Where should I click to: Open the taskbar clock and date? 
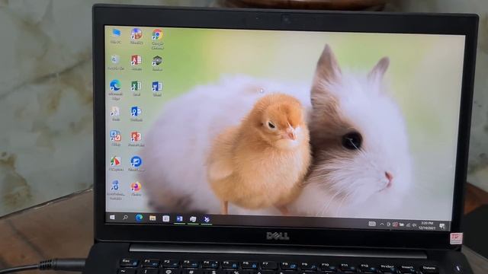coord(427,225)
